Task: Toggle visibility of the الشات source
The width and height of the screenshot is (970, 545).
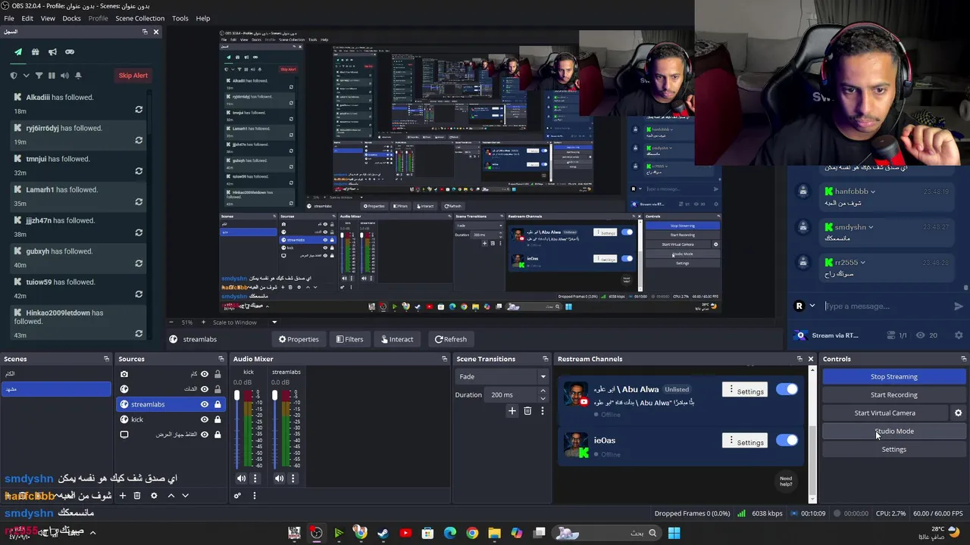Action: click(204, 389)
